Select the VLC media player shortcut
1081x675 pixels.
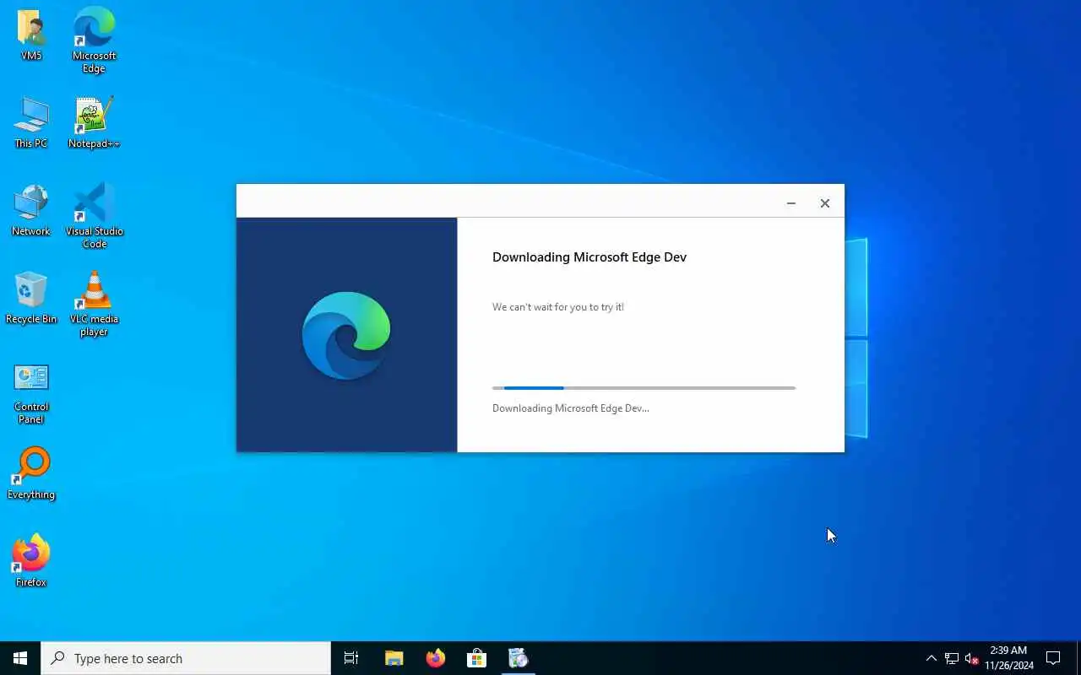point(94,304)
